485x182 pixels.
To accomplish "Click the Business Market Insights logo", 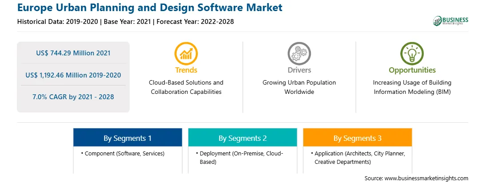I will coord(450,21).
